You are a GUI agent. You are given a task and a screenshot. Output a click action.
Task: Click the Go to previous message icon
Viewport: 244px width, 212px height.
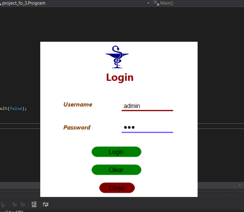(x=14, y=204)
